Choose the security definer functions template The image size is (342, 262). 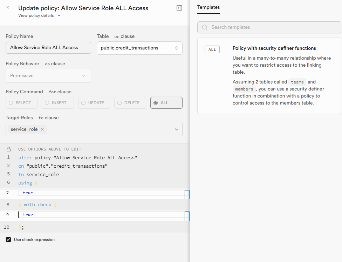pos(269,76)
